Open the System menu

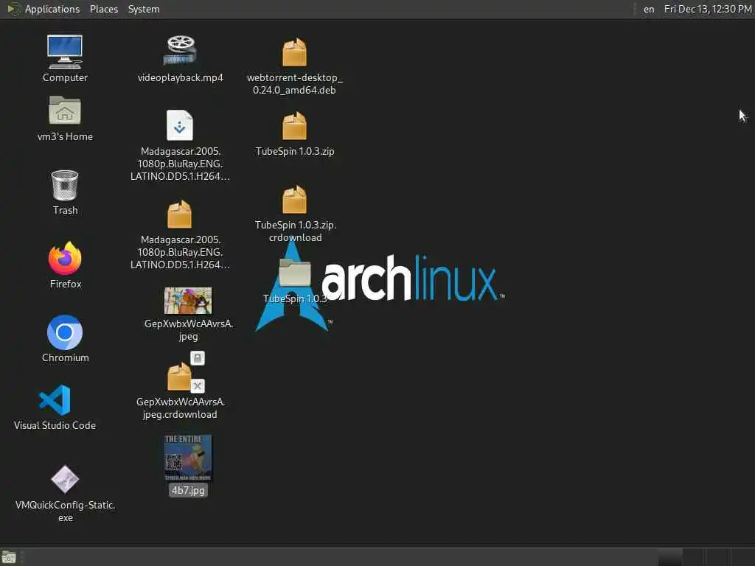coord(144,9)
